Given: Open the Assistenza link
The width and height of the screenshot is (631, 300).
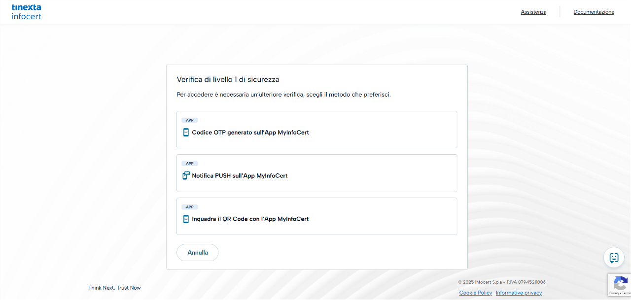Looking at the screenshot, I should (533, 12).
